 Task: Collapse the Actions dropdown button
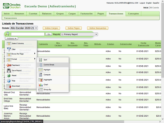point(11,38)
